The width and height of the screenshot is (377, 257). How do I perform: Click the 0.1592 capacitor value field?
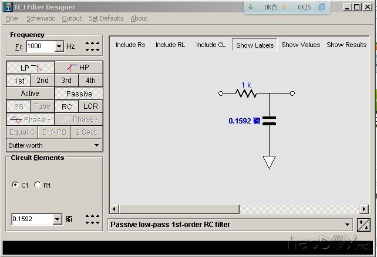click(32, 219)
